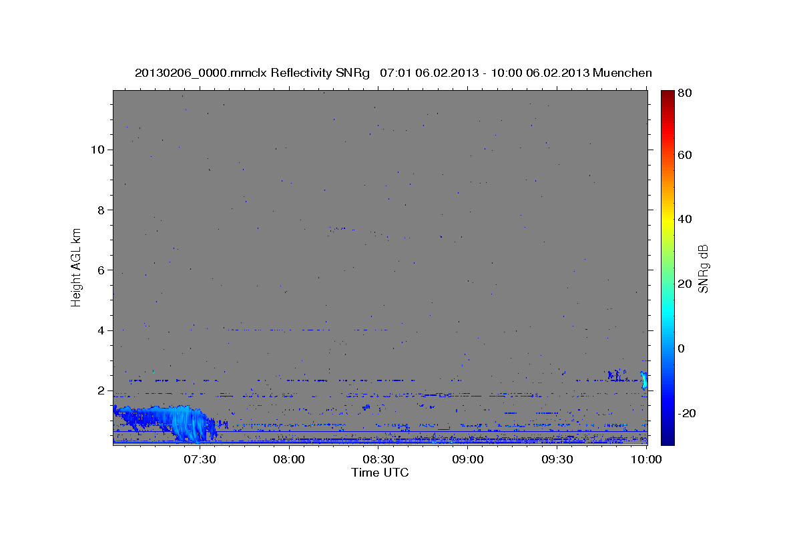Click the height tick label 2
Viewport: 801px width, 534px height.
tap(100, 390)
